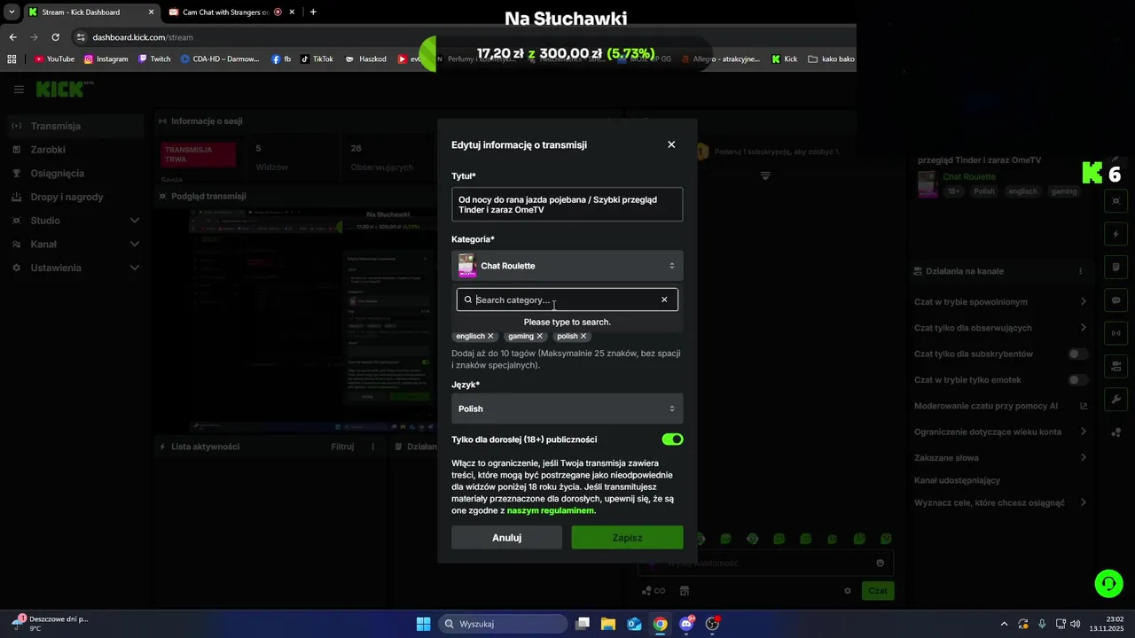Viewport: 1135px width, 638px height.
Task: Click the Tytuł text field
Action: pyautogui.click(x=567, y=205)
